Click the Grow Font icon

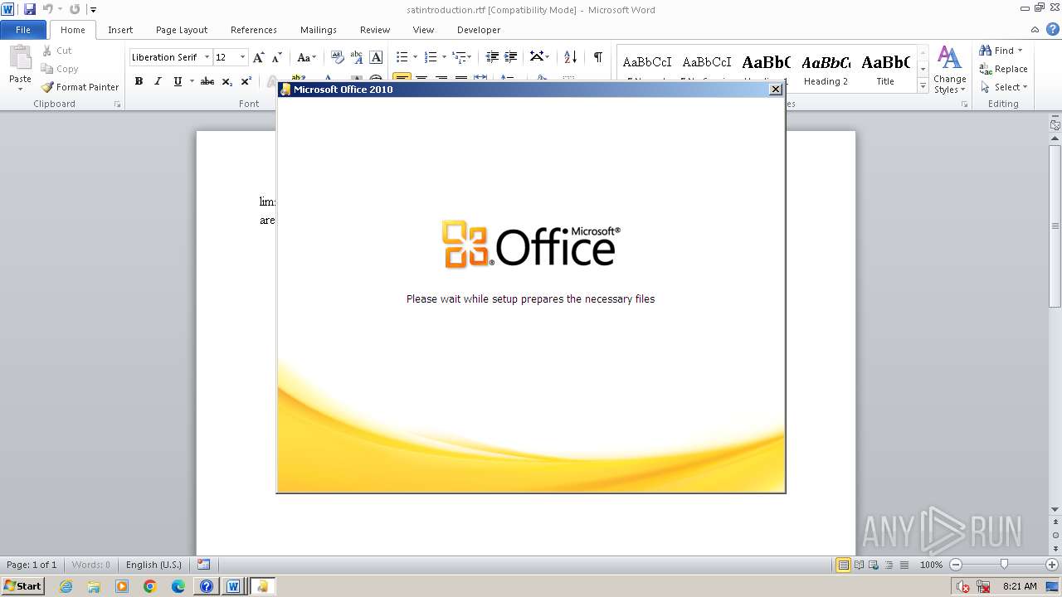[259, 57]
